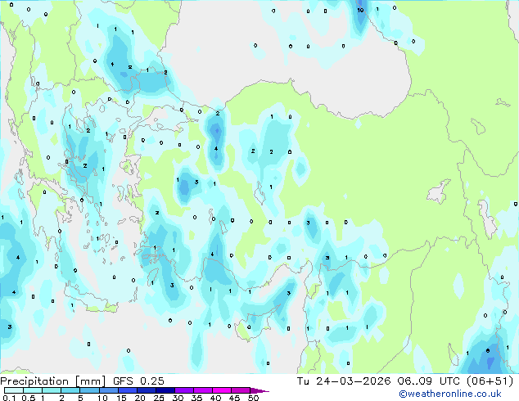
Task: Click the "25" legend scale label
Action: tap(159, 398)
